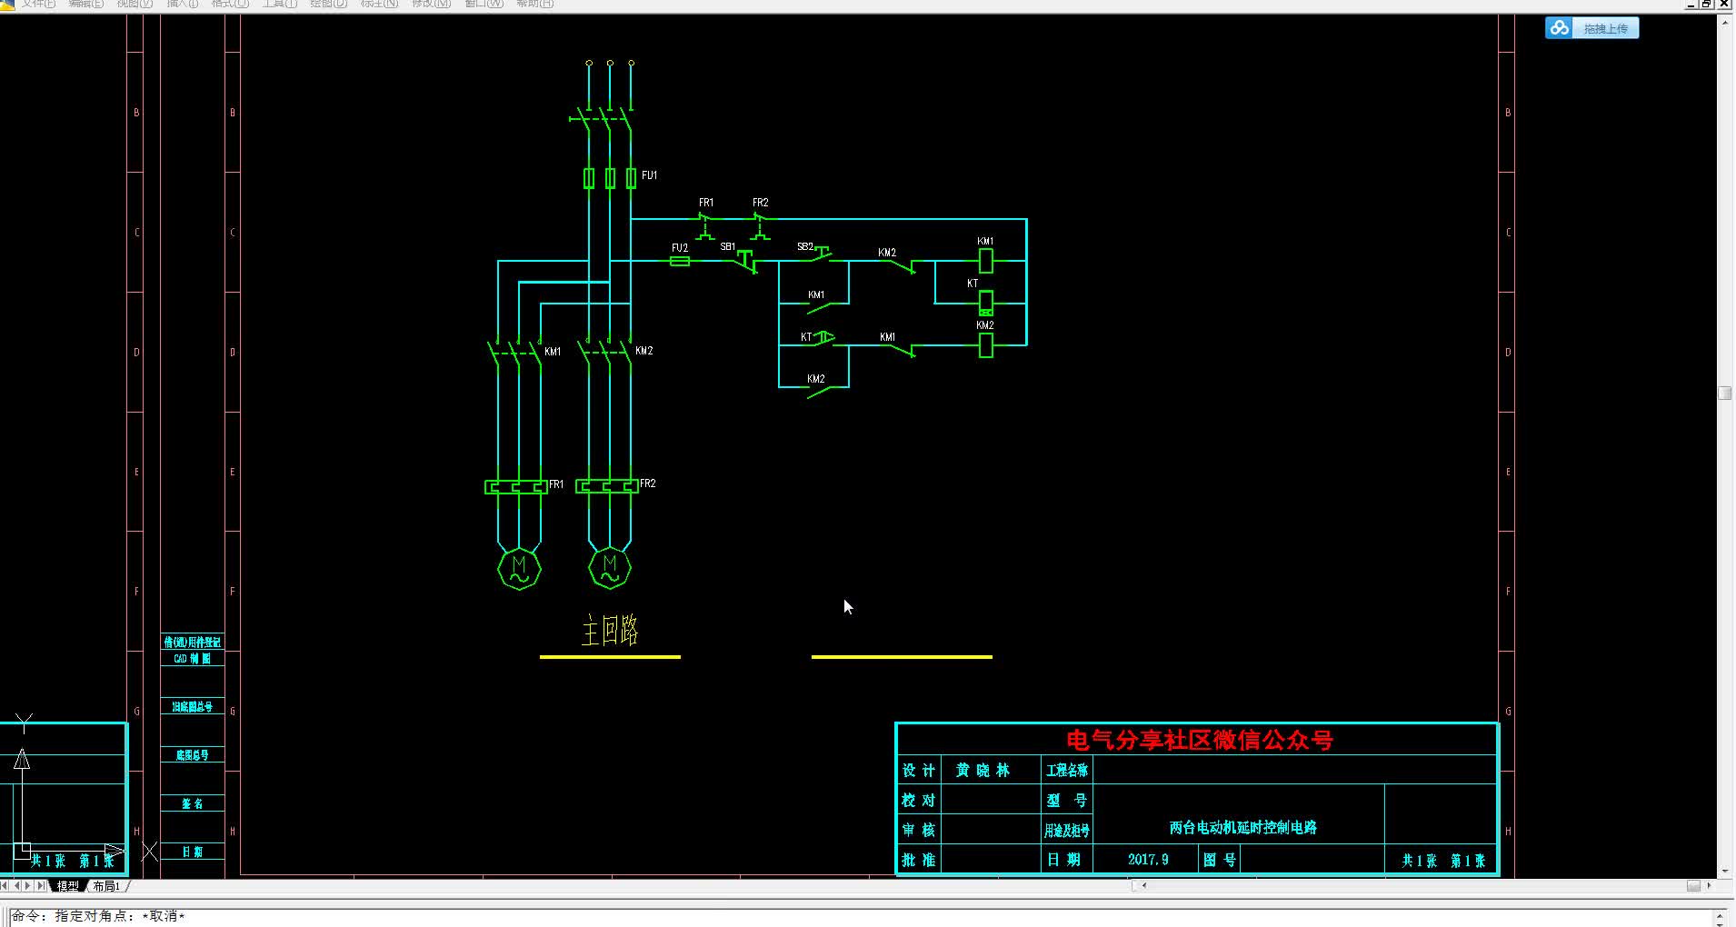Screen dimensions: 1736x927
Task: Select the 工程名称 cell
Action: [x=1067, y=771]
